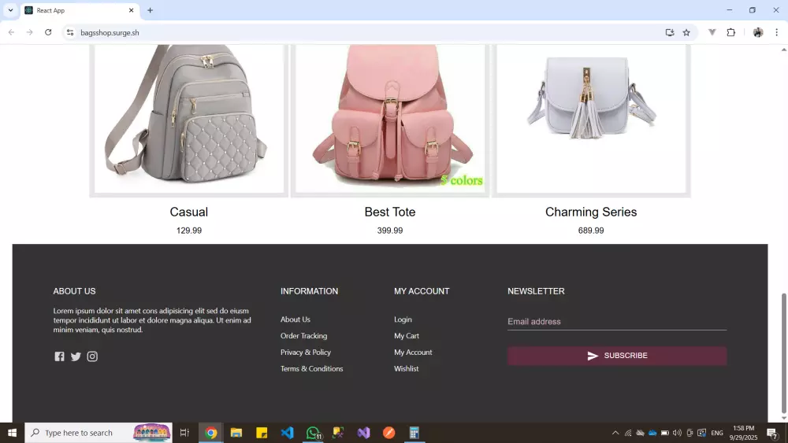788x443 pixels.
Task: Close the React App tab
Action: point(131,10)
